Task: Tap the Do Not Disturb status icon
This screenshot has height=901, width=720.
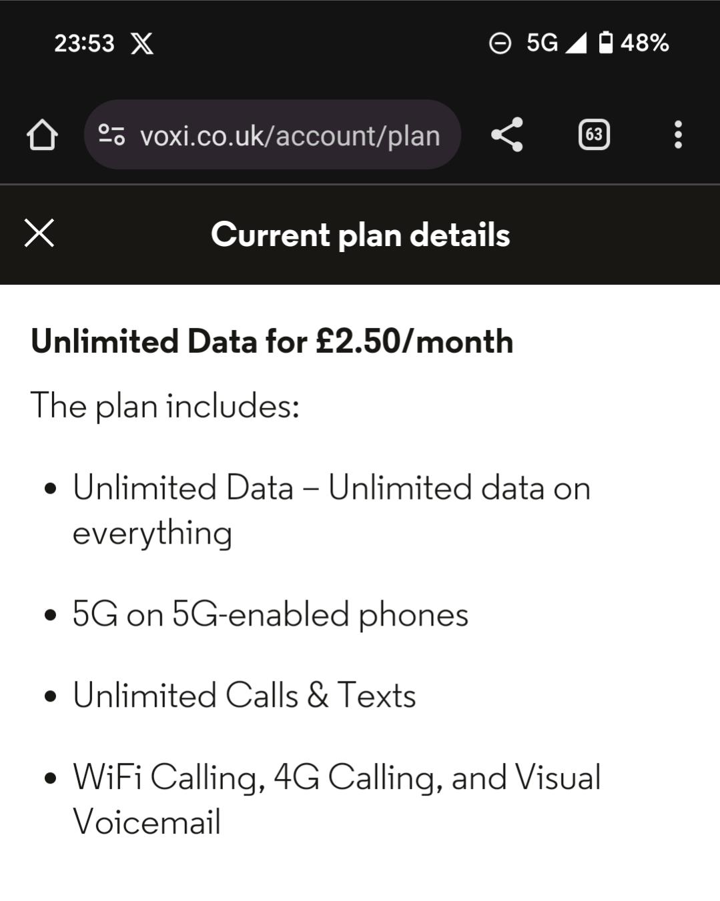Action: 500,43
